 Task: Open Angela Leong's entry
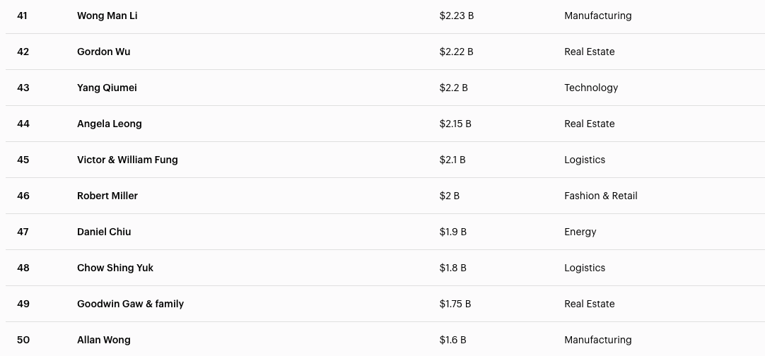109,124
